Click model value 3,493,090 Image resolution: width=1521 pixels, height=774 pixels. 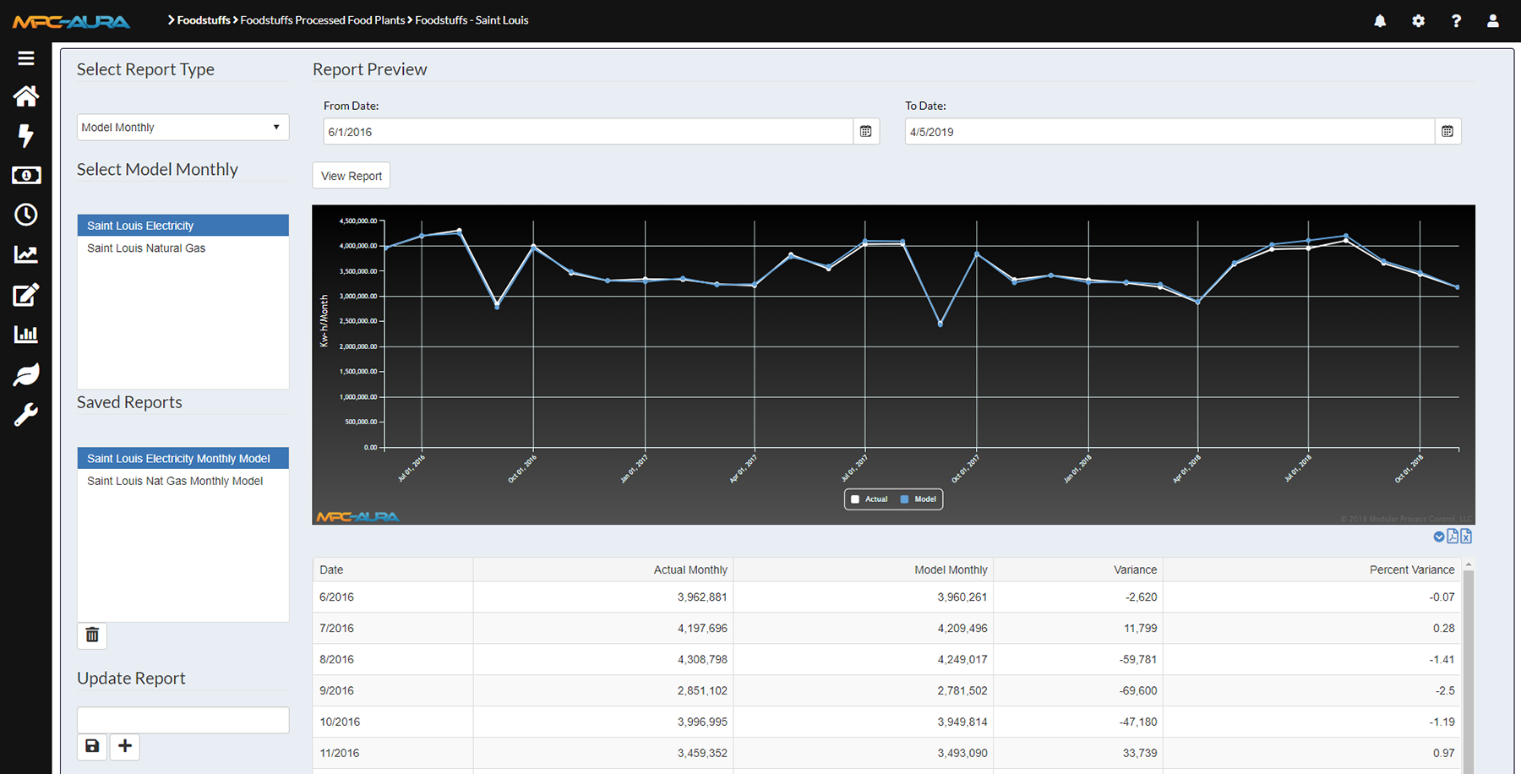pyautogui.click(x=962, y=754)
